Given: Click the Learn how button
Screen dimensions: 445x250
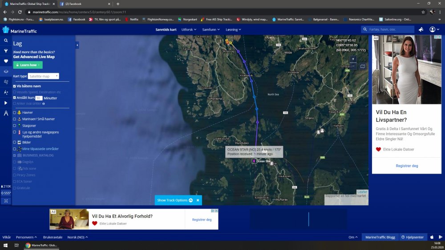Looking at the screenshot, I should pyautogui.click(x=28, y=65).
